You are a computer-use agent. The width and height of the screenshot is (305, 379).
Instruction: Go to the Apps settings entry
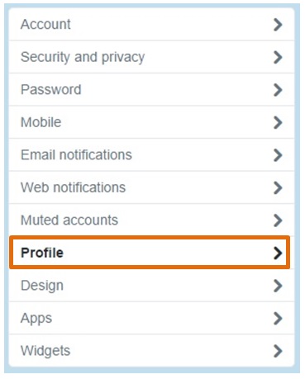[x=152, y=318]
